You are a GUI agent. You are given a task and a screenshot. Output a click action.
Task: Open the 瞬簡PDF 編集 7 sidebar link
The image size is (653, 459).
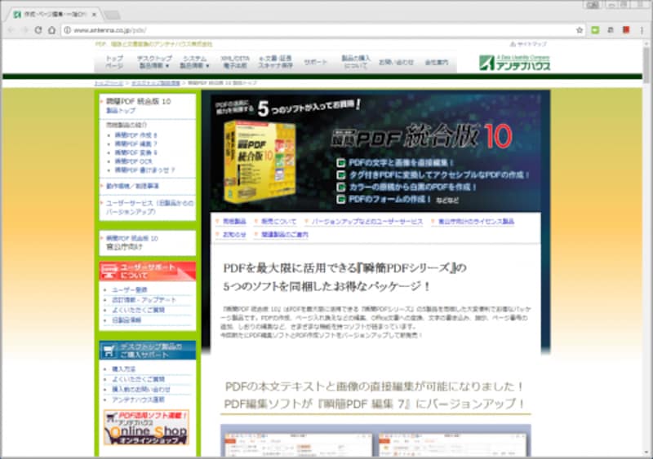click(x=135, y=144)
